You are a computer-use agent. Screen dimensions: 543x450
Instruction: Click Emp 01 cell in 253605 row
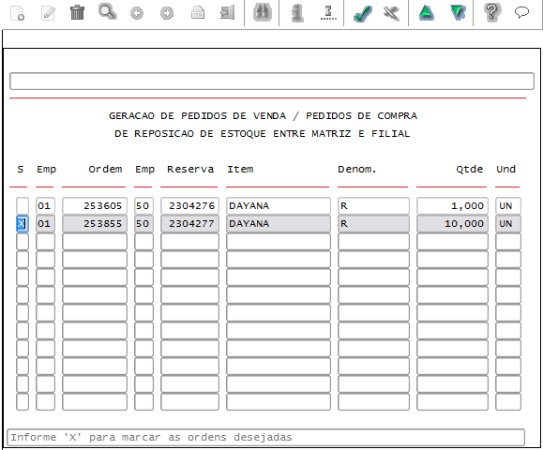pos(45,206)
